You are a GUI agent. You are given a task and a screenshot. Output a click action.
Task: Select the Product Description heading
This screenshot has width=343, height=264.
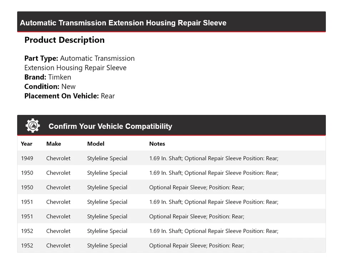(x=64, y=40)
